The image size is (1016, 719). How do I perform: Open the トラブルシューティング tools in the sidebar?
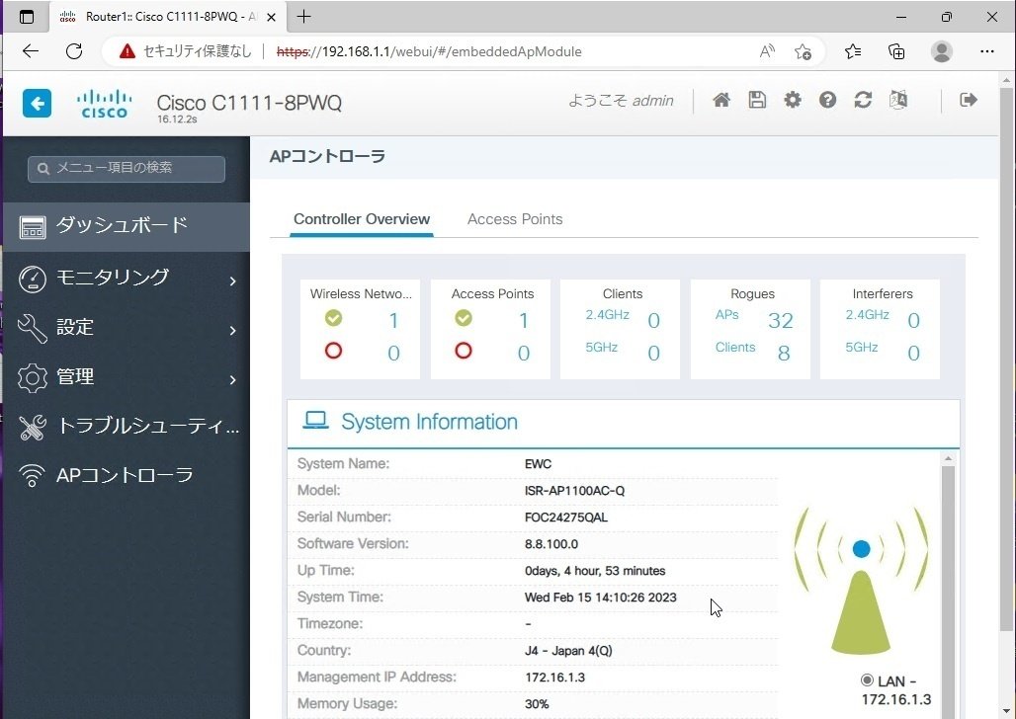(119, 426)
